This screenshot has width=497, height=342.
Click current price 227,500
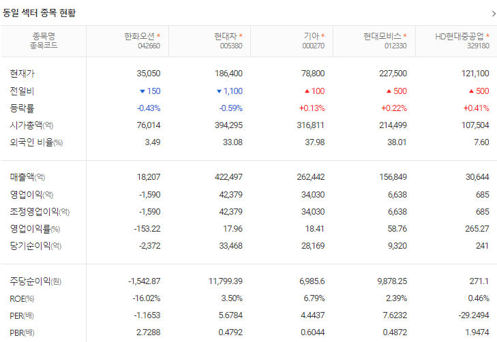[x=393, y=74]
